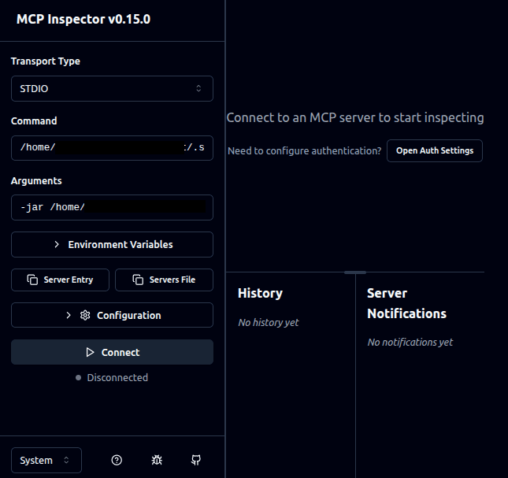Open the help documentation icon

click(117, 460)
